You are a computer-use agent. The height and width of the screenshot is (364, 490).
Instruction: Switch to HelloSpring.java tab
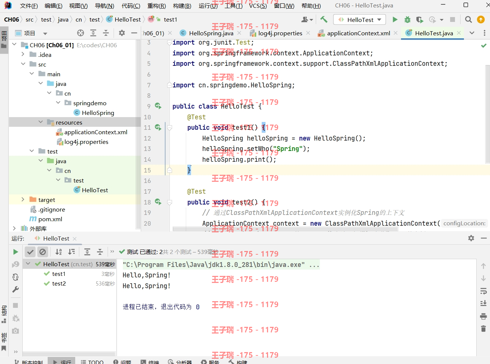(211, 33)
